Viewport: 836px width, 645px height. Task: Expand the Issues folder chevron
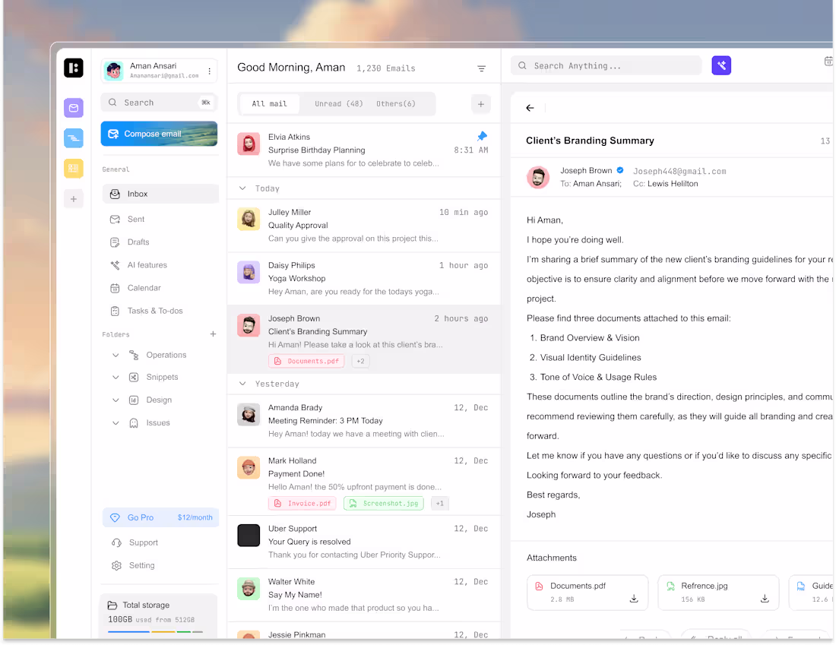(x=116, y=422)
